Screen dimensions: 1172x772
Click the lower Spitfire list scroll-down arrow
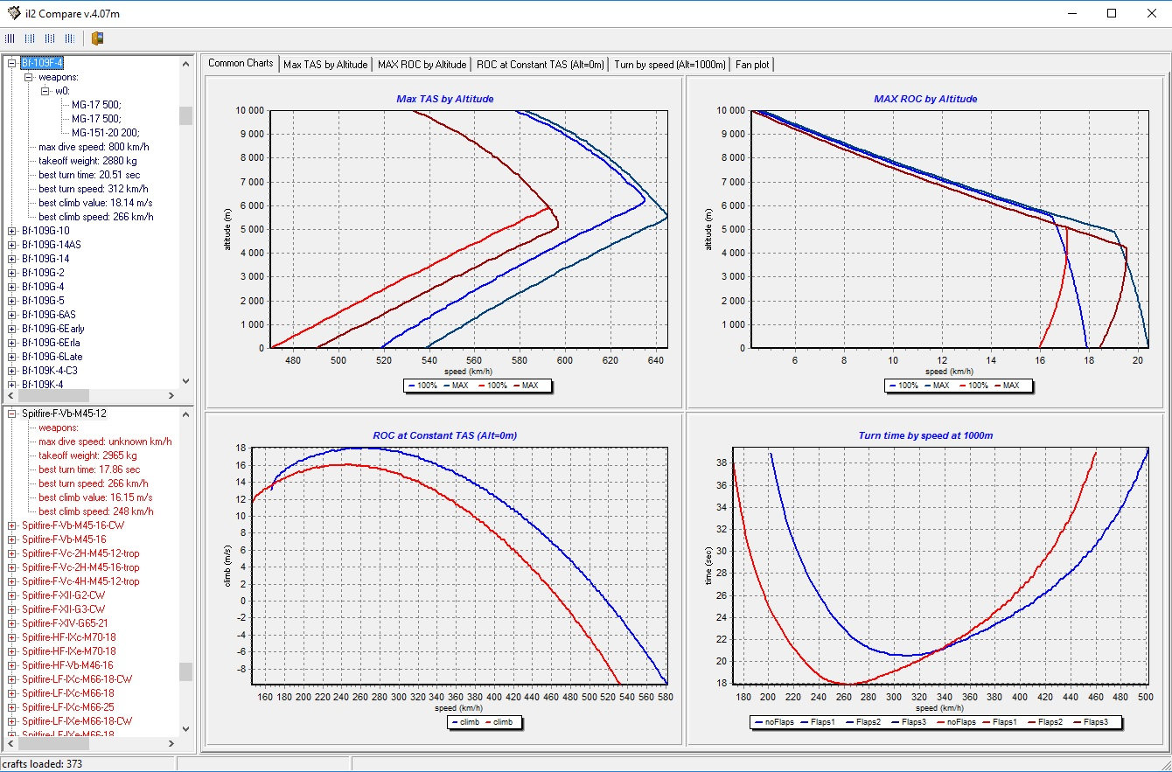pos(185,729)
